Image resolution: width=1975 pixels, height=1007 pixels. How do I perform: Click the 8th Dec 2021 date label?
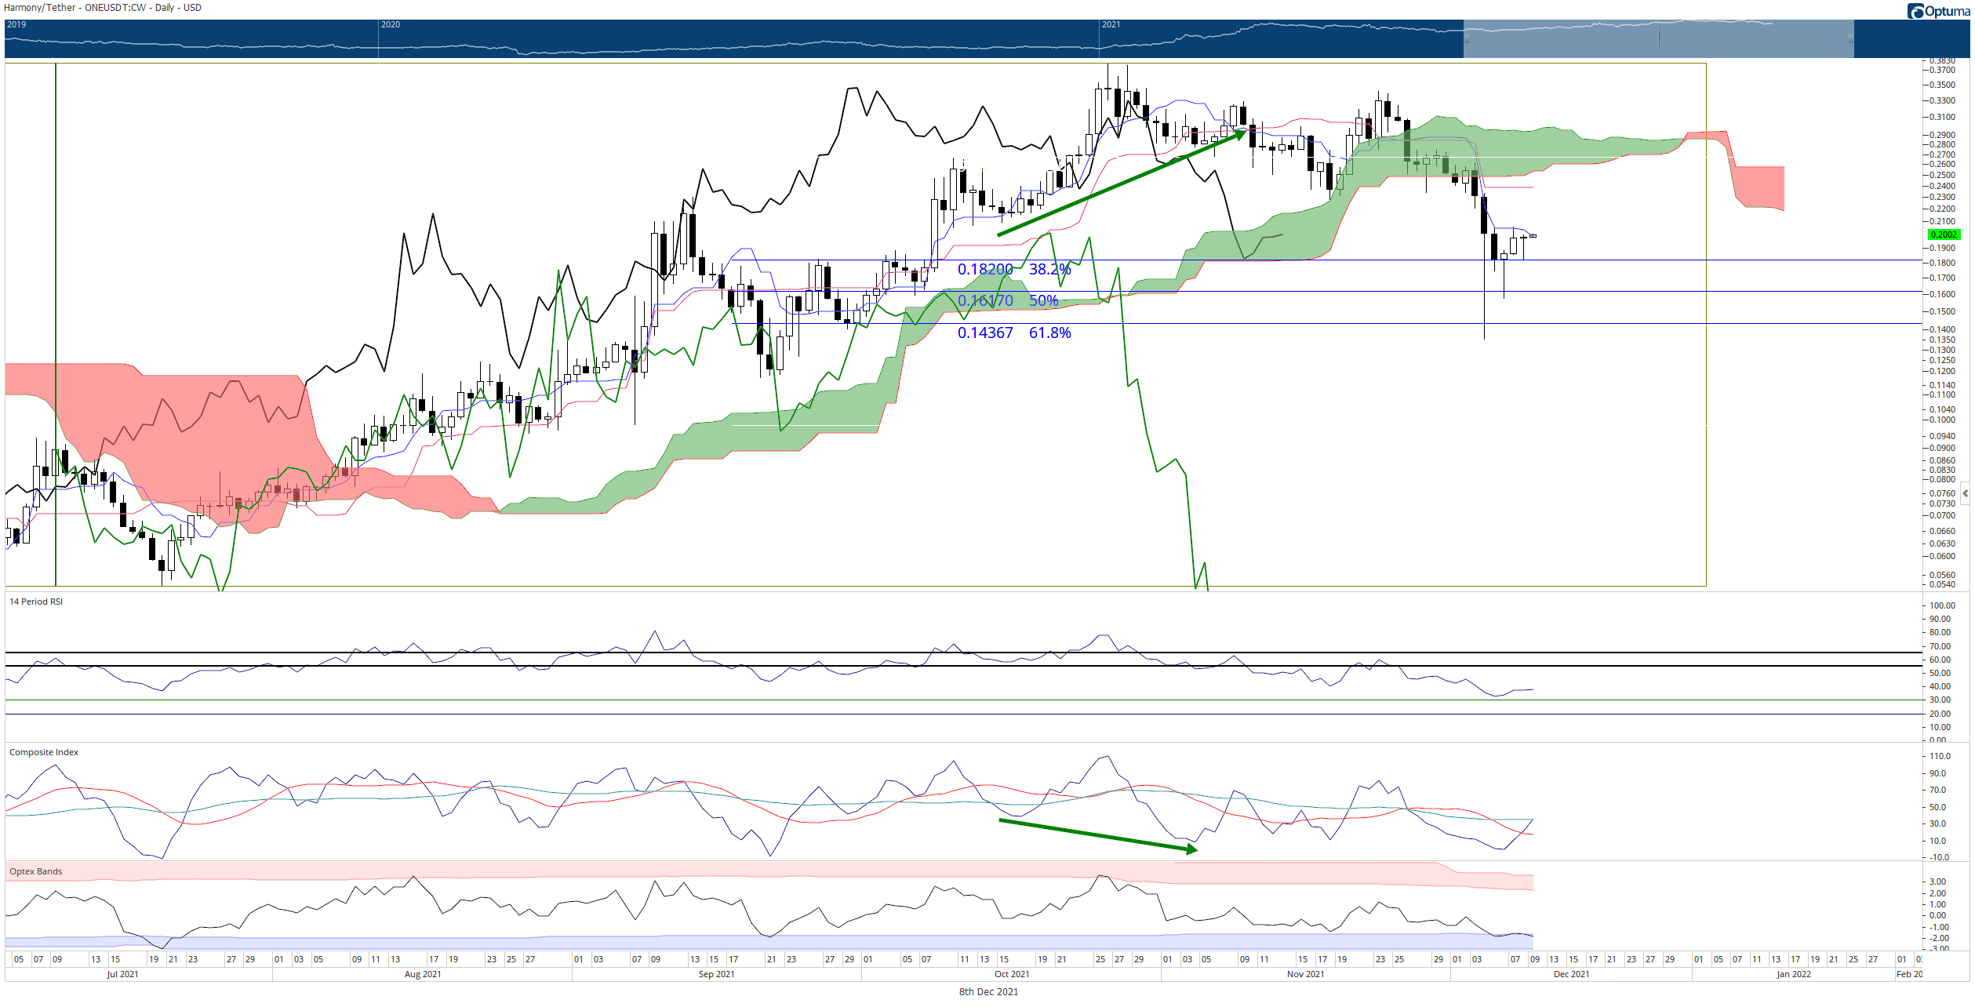(x=988, y=992)
